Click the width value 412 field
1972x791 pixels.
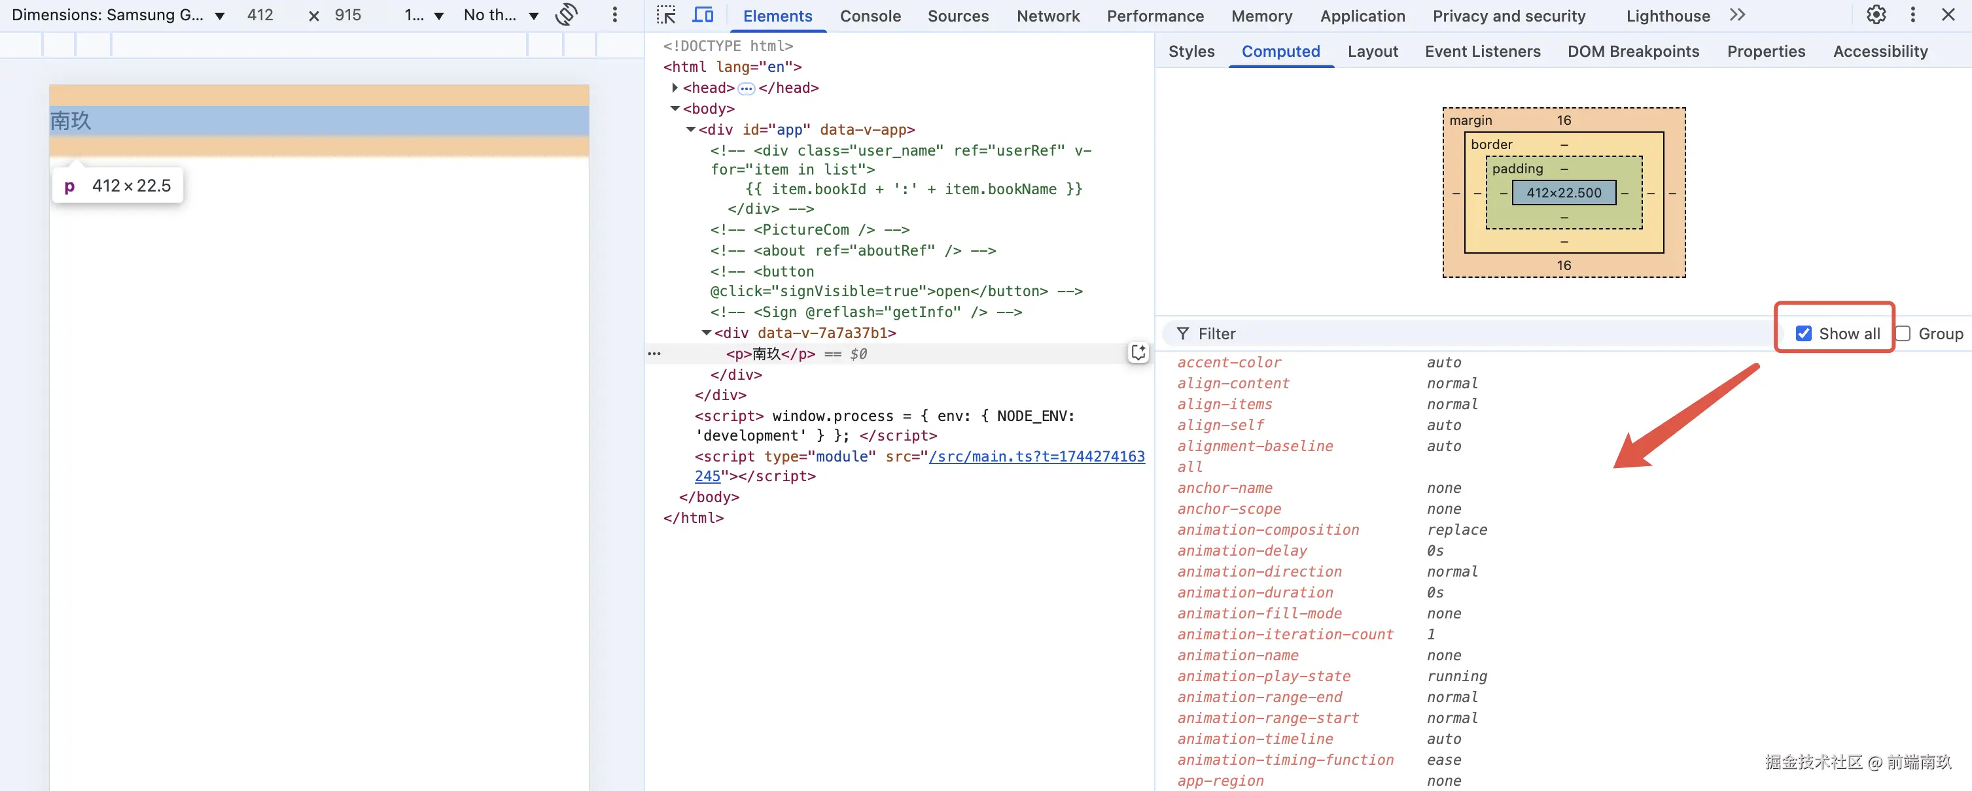pyautogui.click(x=260, y=15)
